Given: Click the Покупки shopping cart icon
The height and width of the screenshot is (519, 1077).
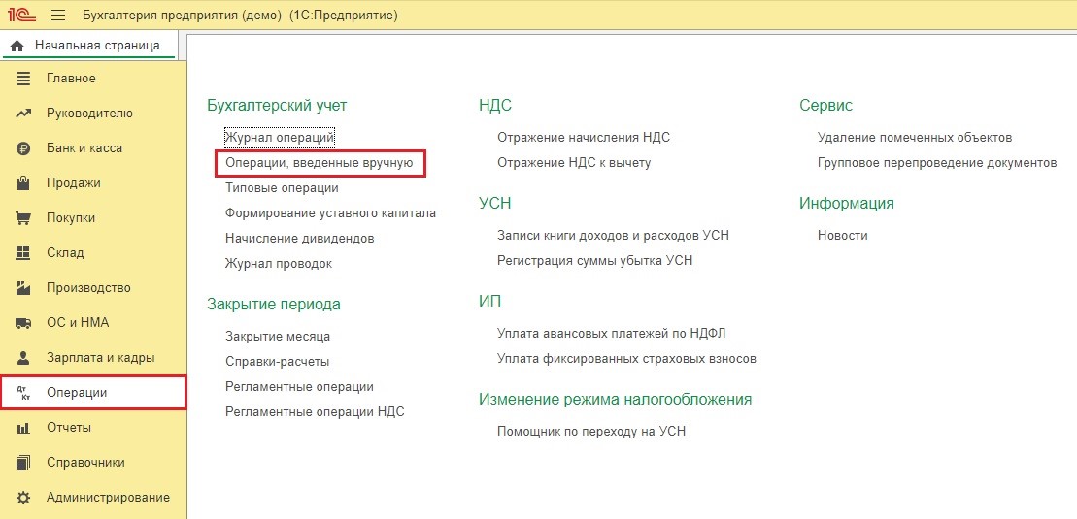Looking at the screenshot, I should click(x=24, y=218).
